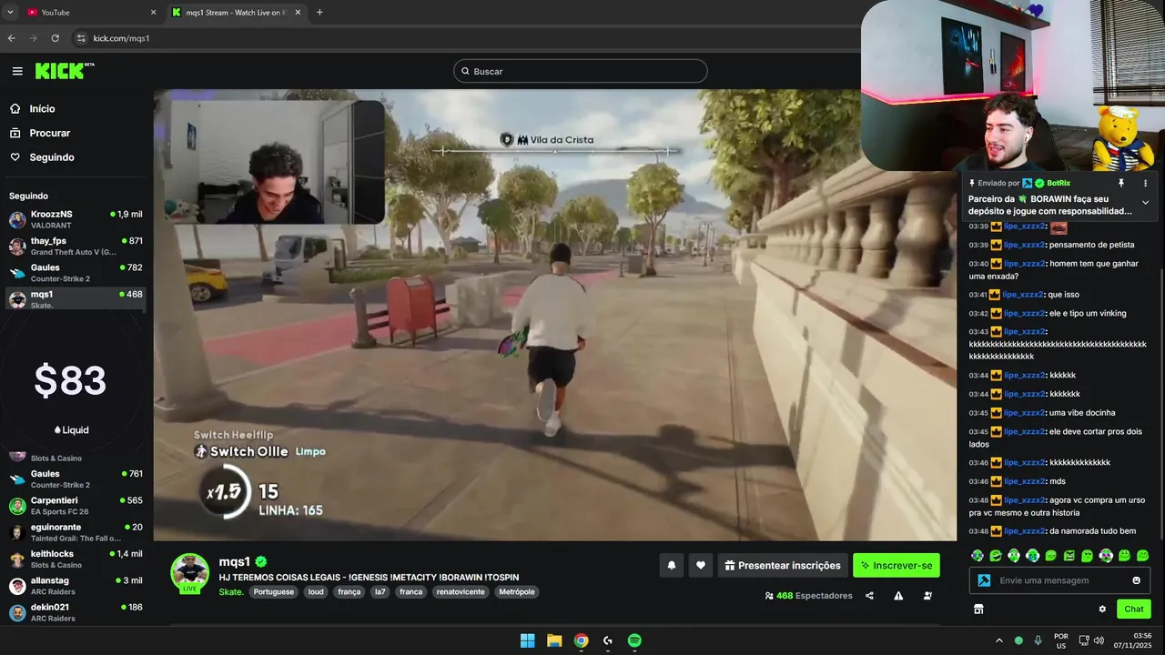Select the frança tag
1165x655 pixels.
[x=349, y=591]
